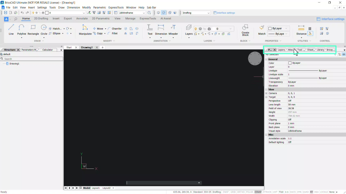Screen dimensions: 346x194
Task: Open the 2dWireframe visual style dropdown
Action: [x=132, y=13]
